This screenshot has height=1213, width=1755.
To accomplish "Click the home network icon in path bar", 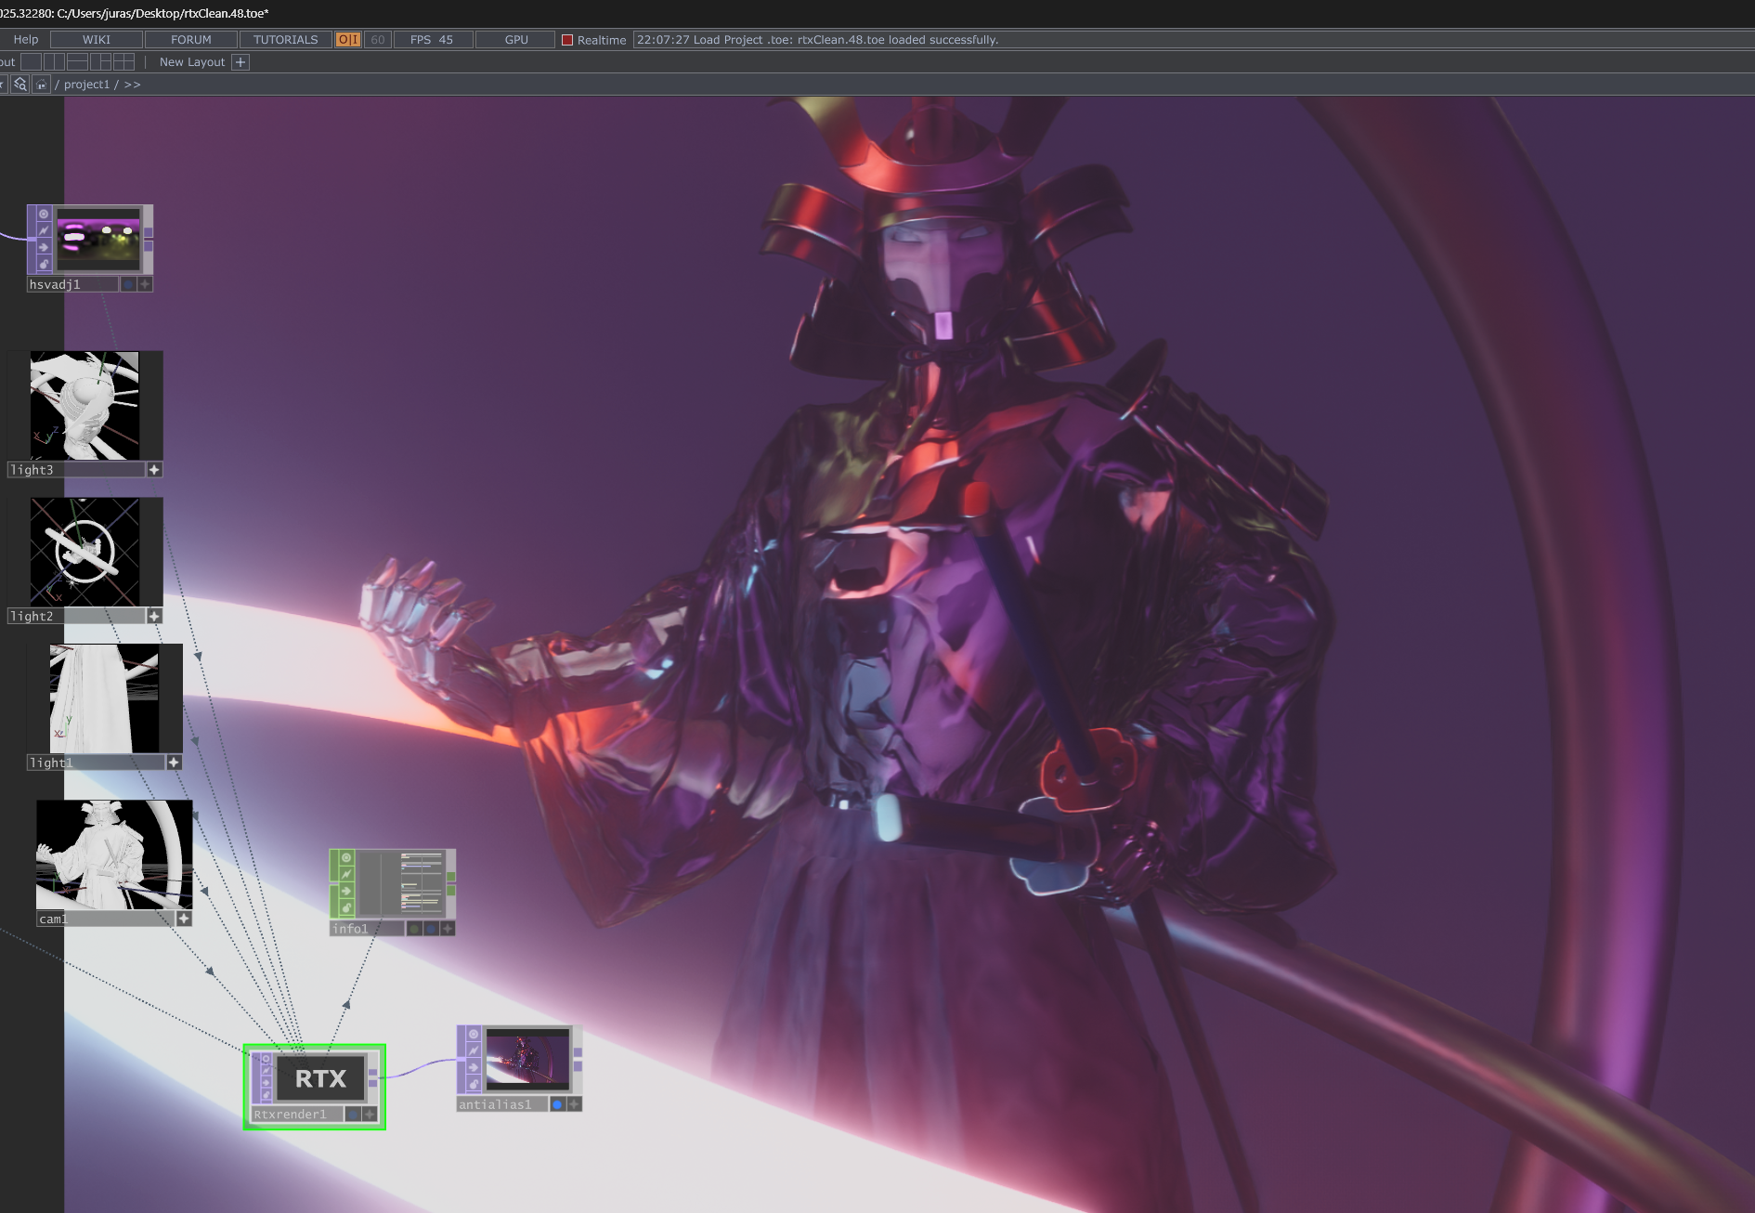I will coord(41,85).
